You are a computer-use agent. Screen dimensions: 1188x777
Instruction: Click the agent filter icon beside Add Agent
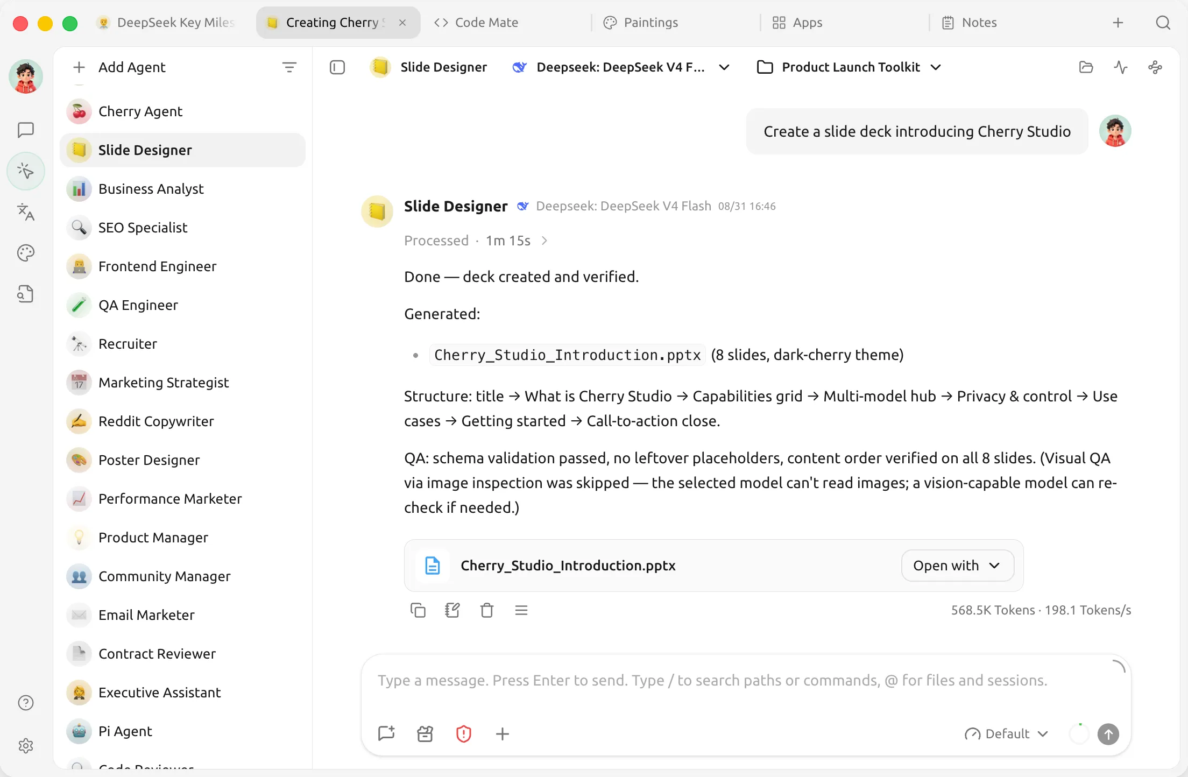point(289,67)
